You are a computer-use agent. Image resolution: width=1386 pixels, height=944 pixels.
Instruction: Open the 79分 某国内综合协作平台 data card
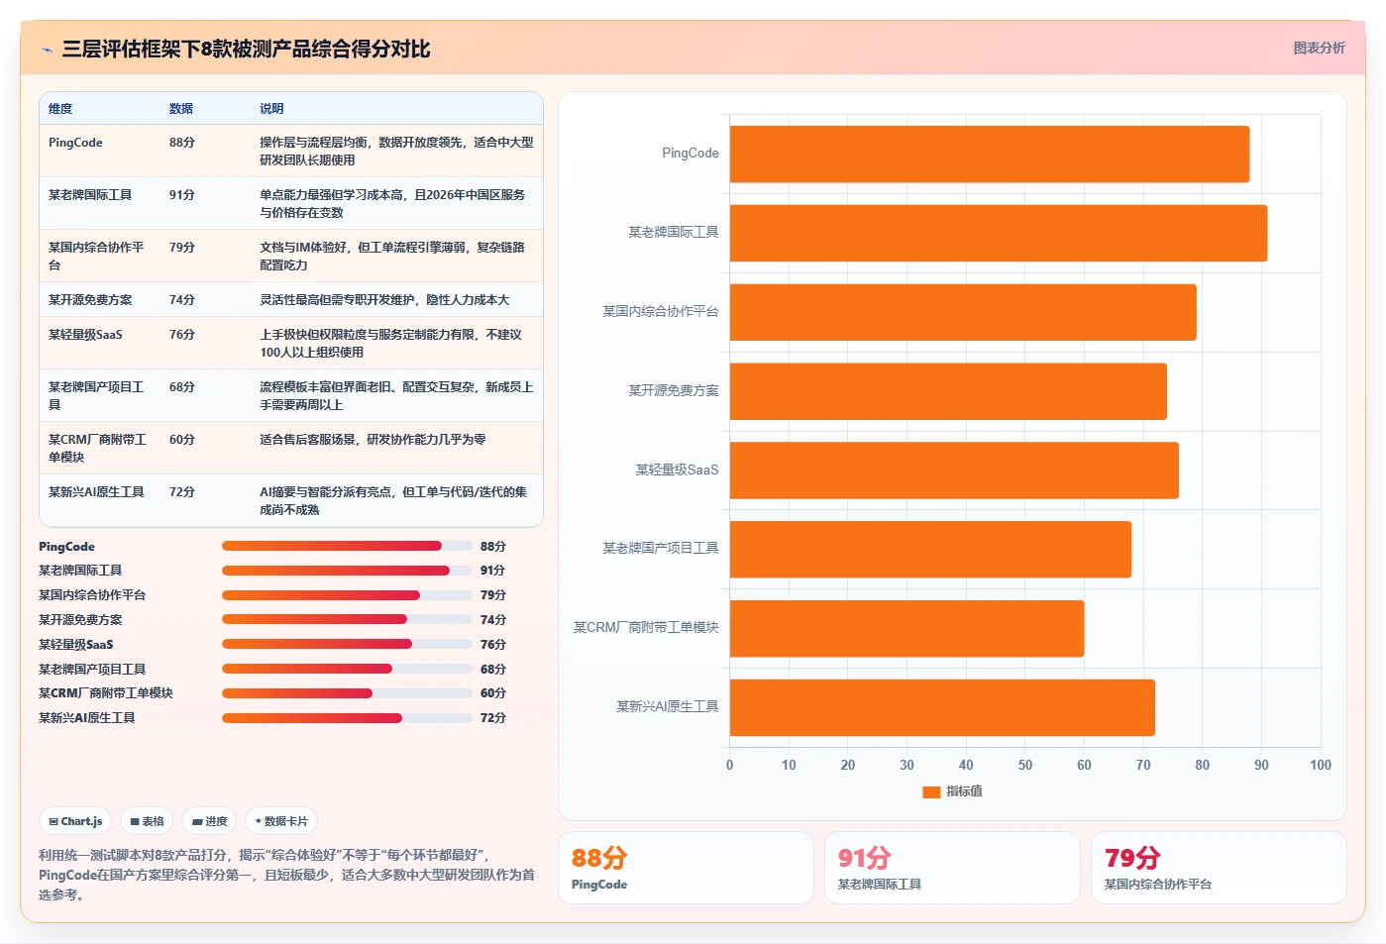(x=1219, y=868)
